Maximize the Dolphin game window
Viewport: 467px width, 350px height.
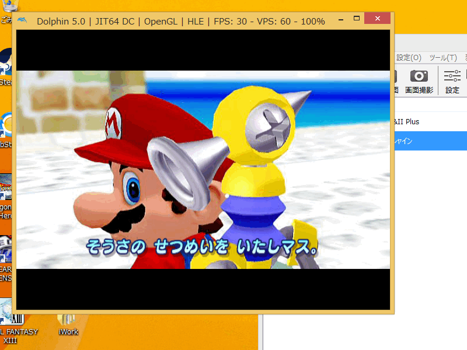point(357,19)
